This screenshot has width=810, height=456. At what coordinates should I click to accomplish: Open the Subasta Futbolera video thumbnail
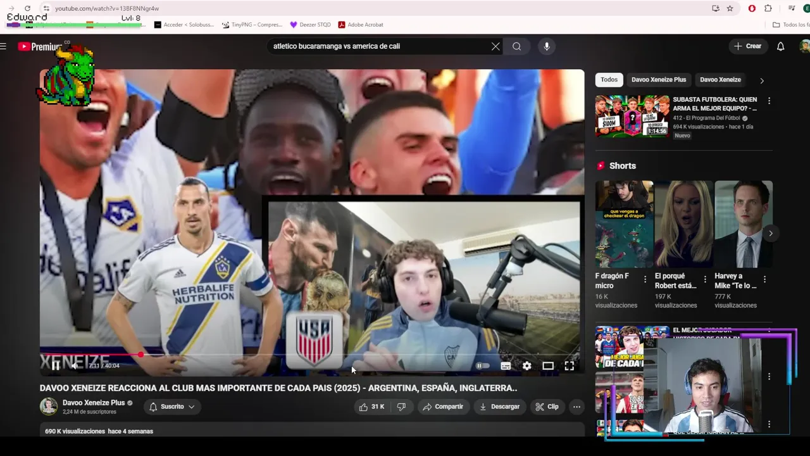(632, 117)
